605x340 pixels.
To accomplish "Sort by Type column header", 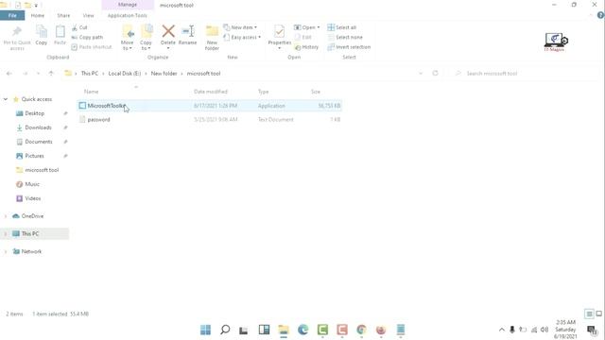I will coord(263,92).
